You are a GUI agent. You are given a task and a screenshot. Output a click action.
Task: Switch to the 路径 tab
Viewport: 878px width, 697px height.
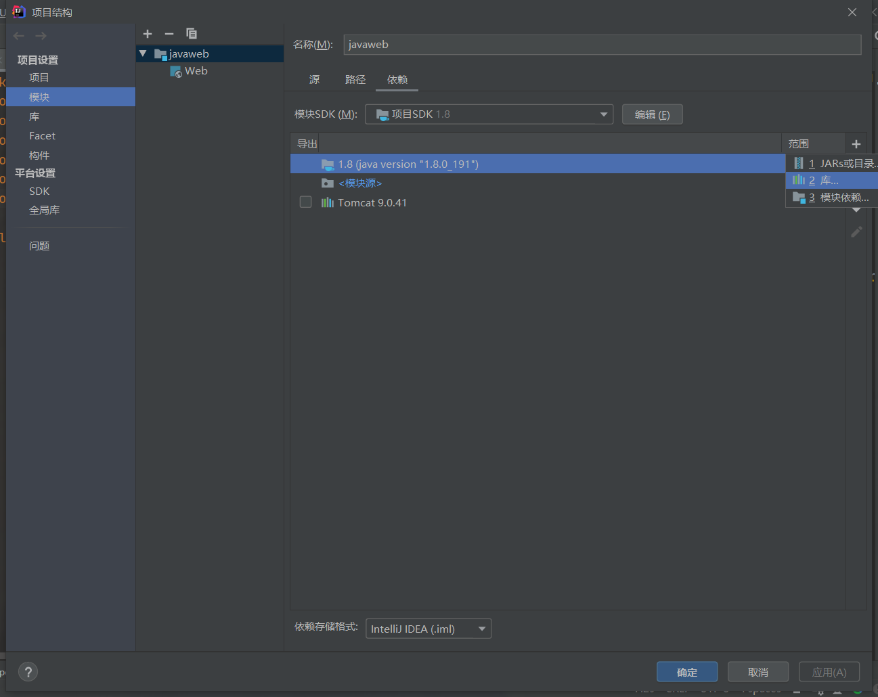(355, 80)
